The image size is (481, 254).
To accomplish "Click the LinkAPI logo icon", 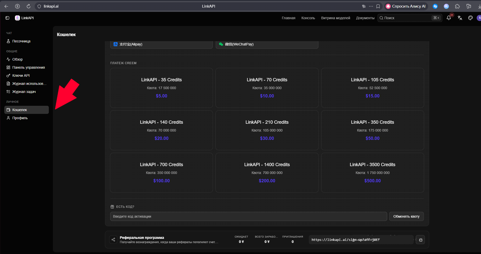I will pos(17,18).
